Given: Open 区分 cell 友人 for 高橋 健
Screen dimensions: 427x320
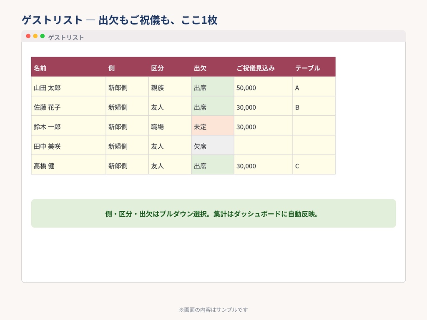Looking at the screenshot, I should click(x=170, y=165).
